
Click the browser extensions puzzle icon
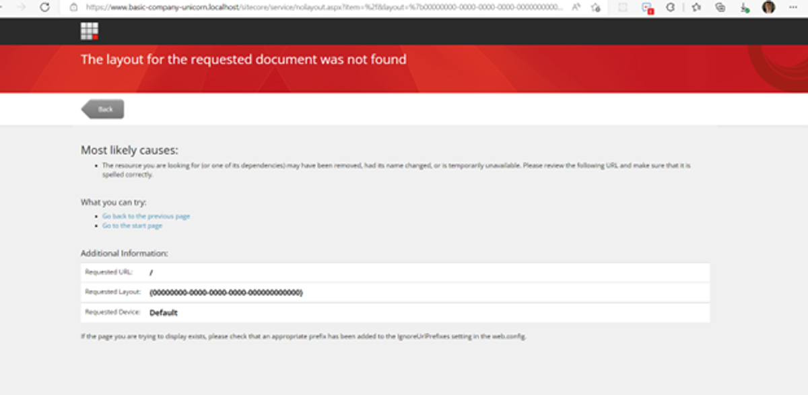pos(670,7)
